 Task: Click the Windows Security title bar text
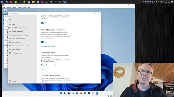pyautogui.click(x=14, y=13)
